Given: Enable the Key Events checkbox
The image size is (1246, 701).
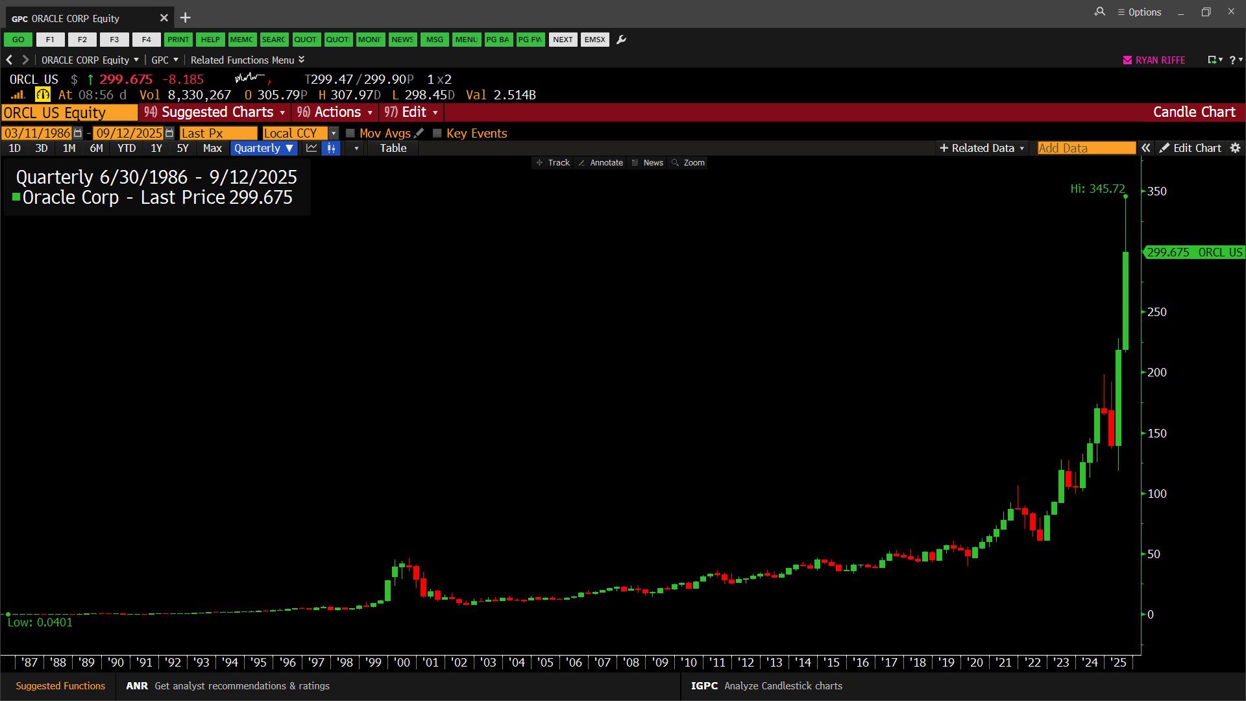Looking at the screenshot, I should (x=437, y=133).
